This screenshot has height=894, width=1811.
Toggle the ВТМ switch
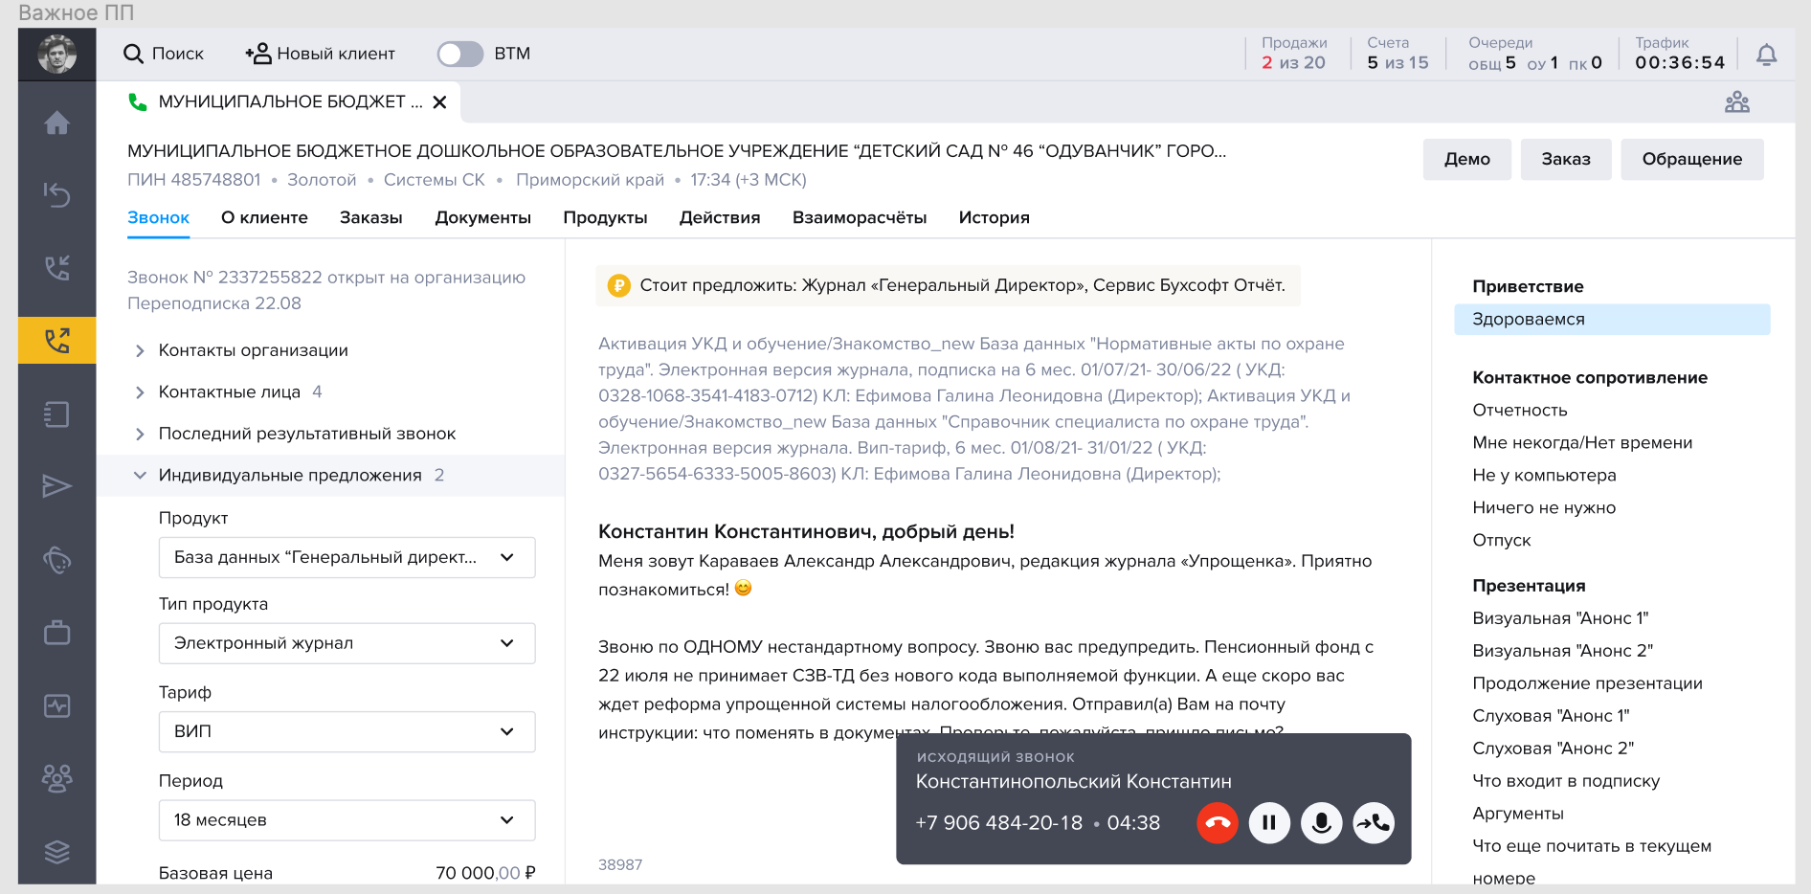coord(460,54)
